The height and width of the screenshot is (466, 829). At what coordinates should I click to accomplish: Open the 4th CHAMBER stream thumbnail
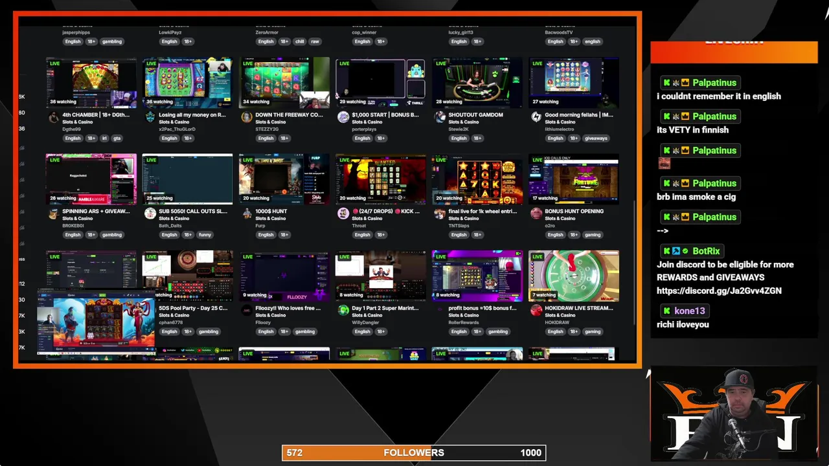pos(91,82)
